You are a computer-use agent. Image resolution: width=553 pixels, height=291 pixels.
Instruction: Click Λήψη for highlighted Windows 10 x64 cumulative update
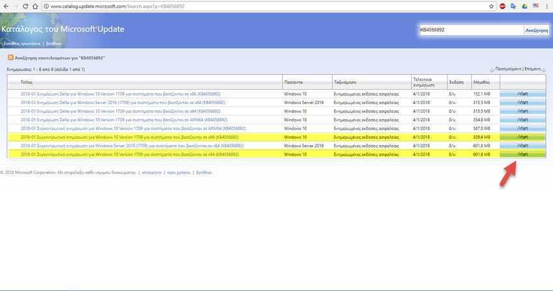[522, 154]
